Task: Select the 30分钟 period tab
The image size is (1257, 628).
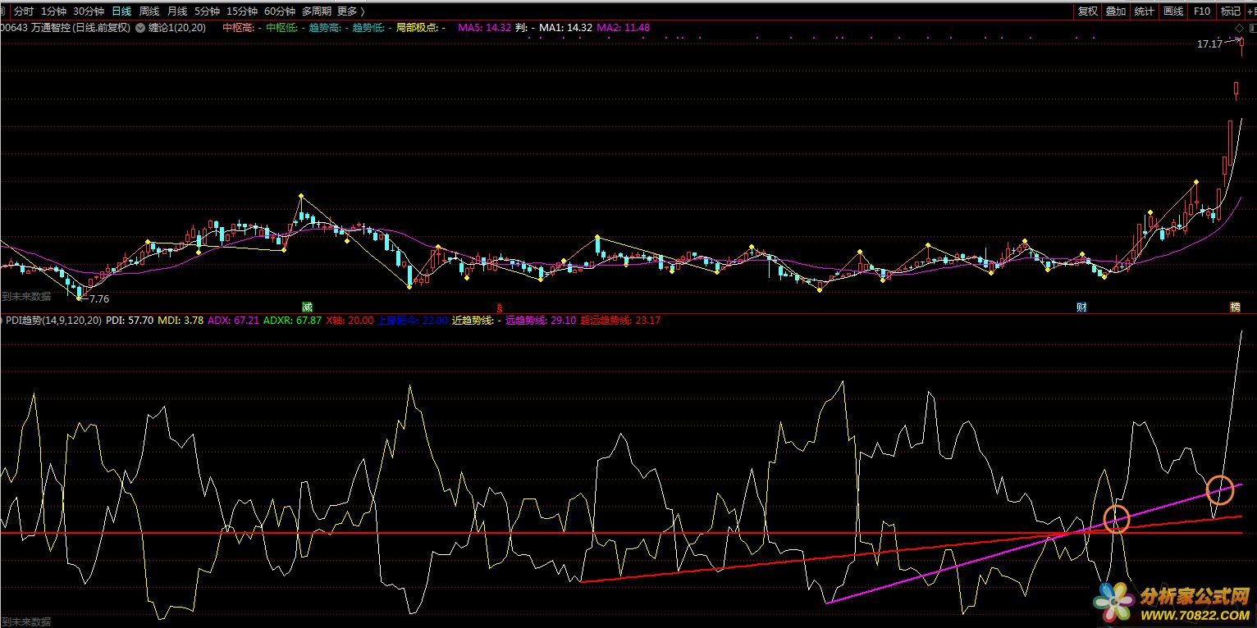Action: [x=89, y=11]
